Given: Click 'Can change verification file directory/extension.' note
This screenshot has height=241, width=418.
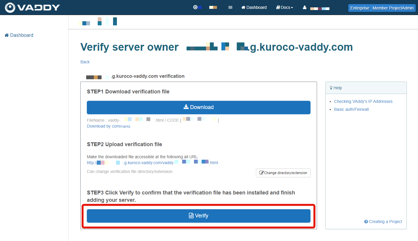Looking at the screenshot, I should (130, 171).
